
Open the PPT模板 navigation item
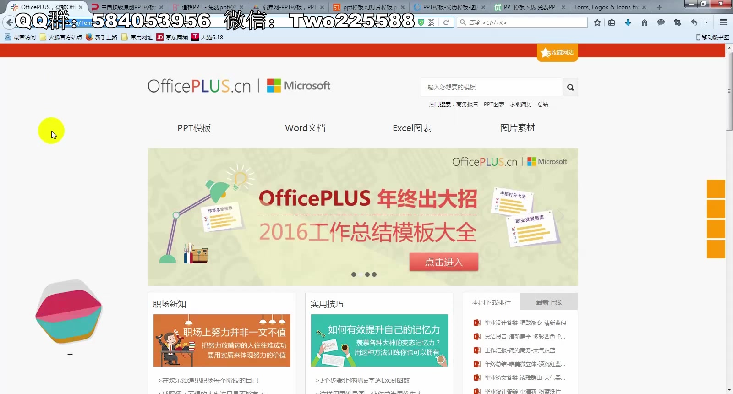pos(194,128)
